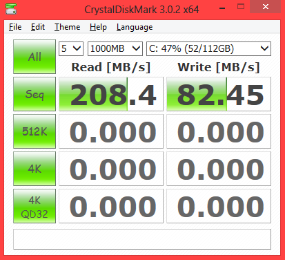Expand the test count dropdown showing 5
This screenshot has height=260, width=285.
[71, 48]
